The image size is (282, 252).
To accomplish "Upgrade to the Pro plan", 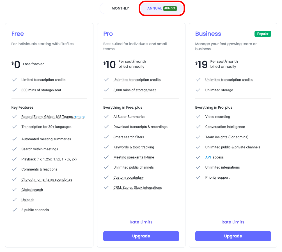I will point(141,236).
